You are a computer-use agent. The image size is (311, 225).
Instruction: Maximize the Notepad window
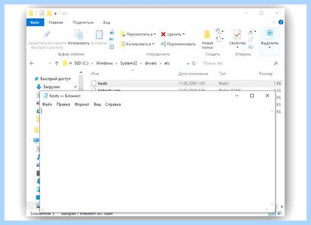point(252,96)
